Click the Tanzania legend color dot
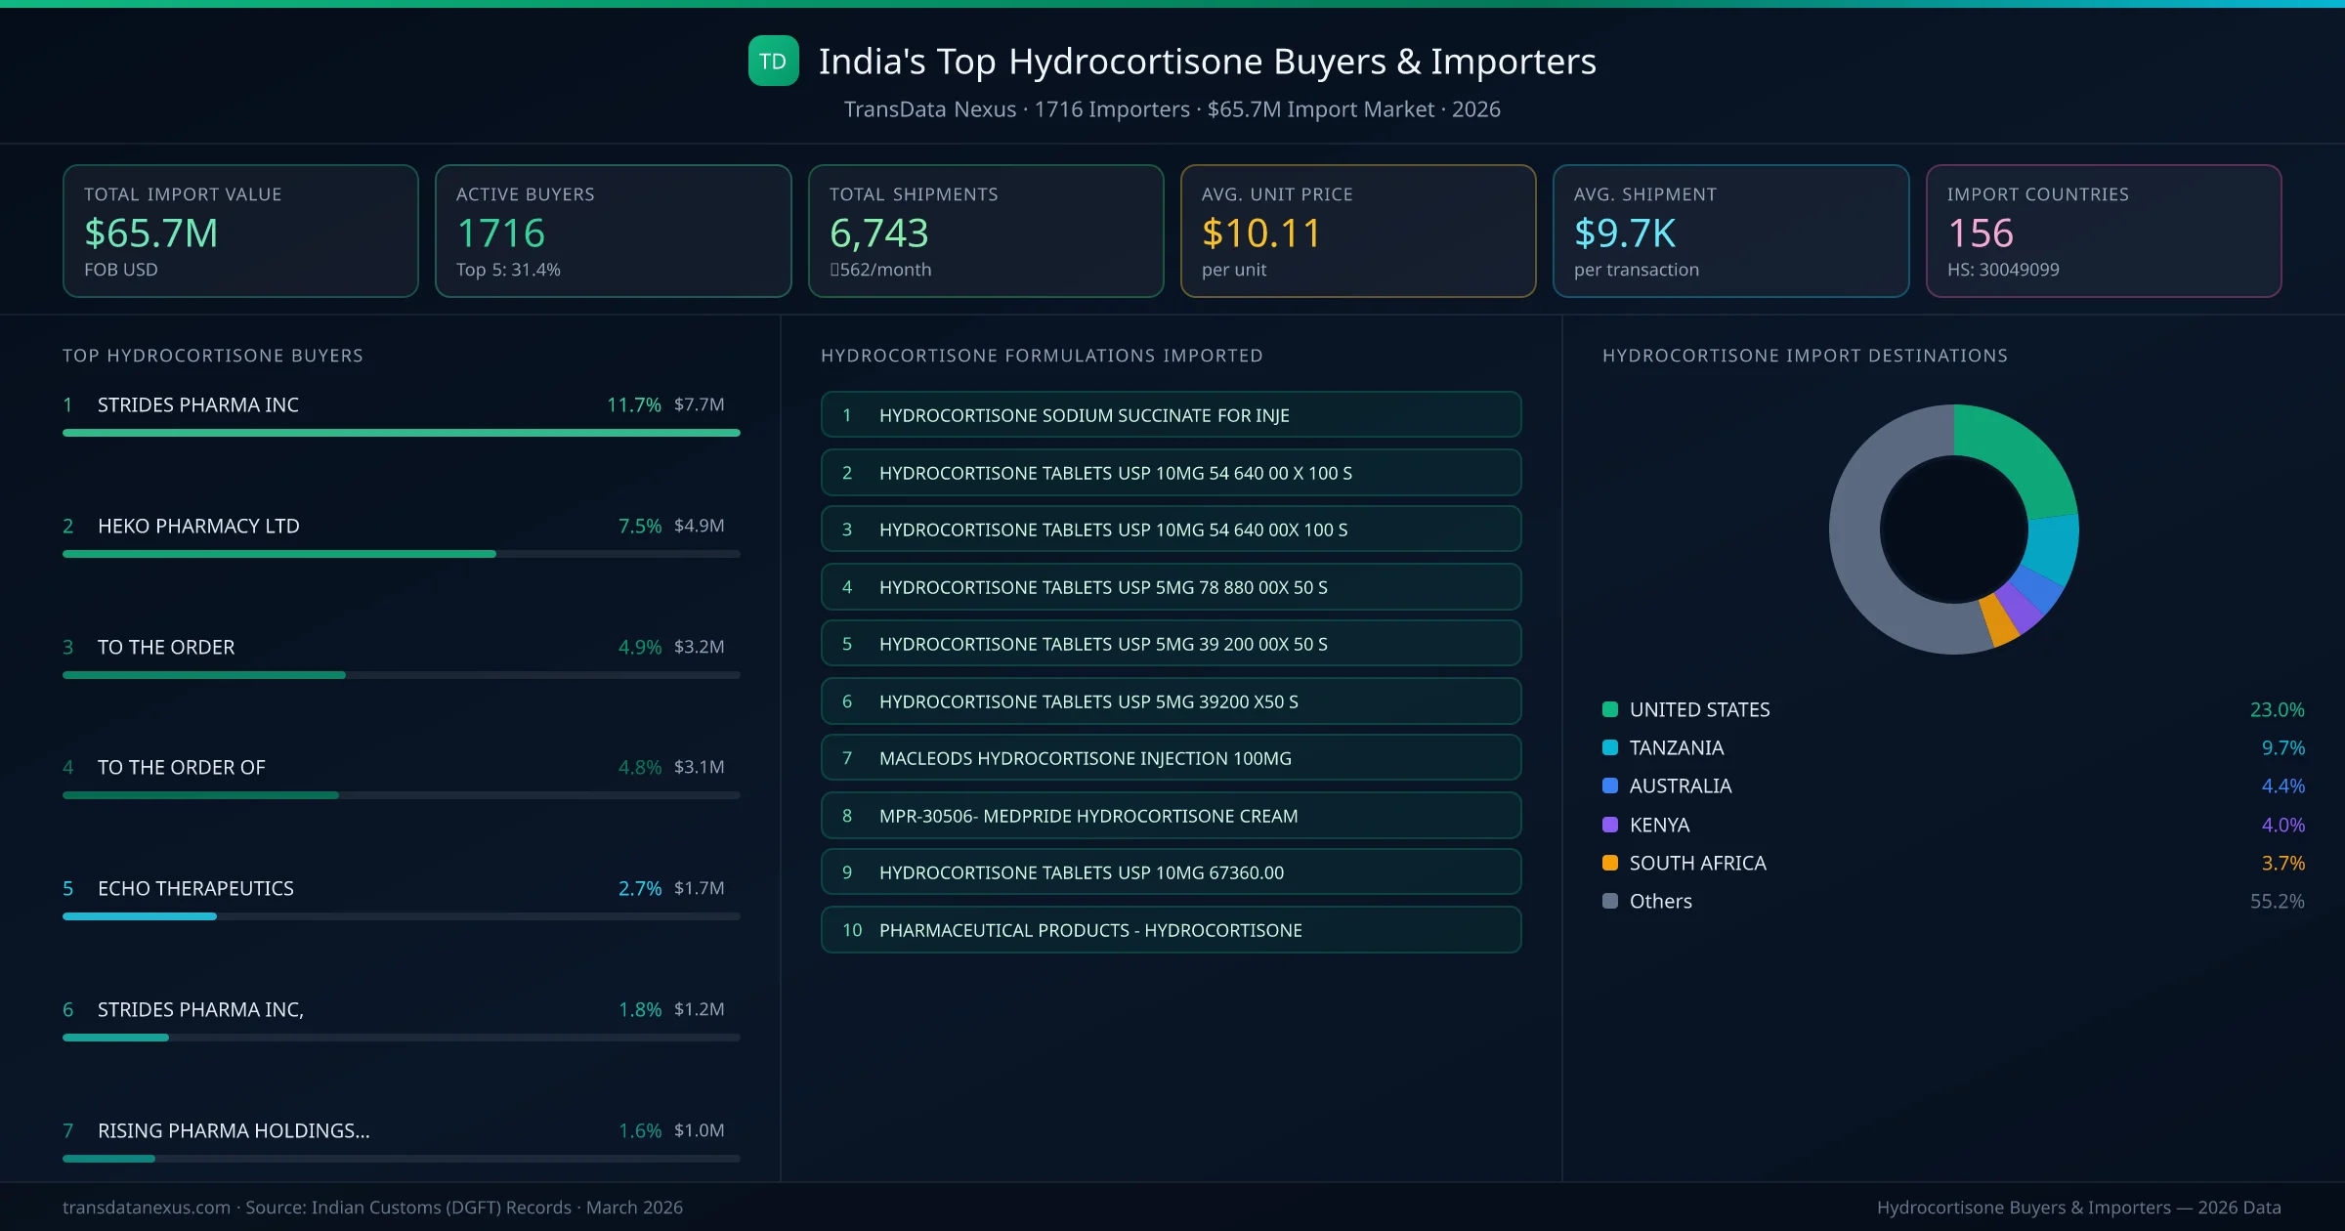 1608,747
